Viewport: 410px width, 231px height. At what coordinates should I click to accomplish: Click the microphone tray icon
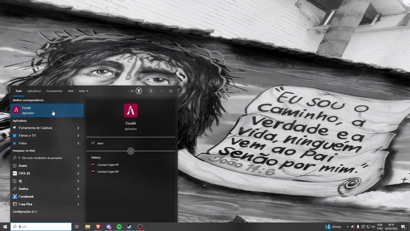(x=358, y=227)
